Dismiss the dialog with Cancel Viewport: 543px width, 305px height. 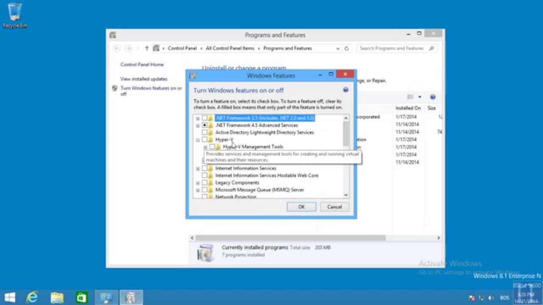point(334,207)
